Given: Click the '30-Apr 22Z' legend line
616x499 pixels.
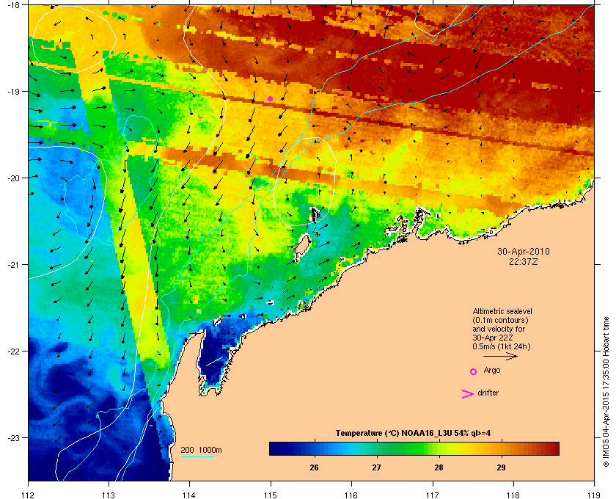Looking at the screenshot, I should click(493, 338).
